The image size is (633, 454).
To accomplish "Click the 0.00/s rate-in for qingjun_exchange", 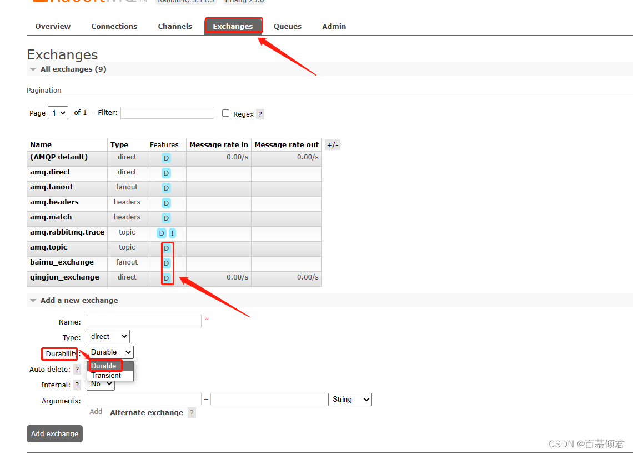I will coord(238,277).
